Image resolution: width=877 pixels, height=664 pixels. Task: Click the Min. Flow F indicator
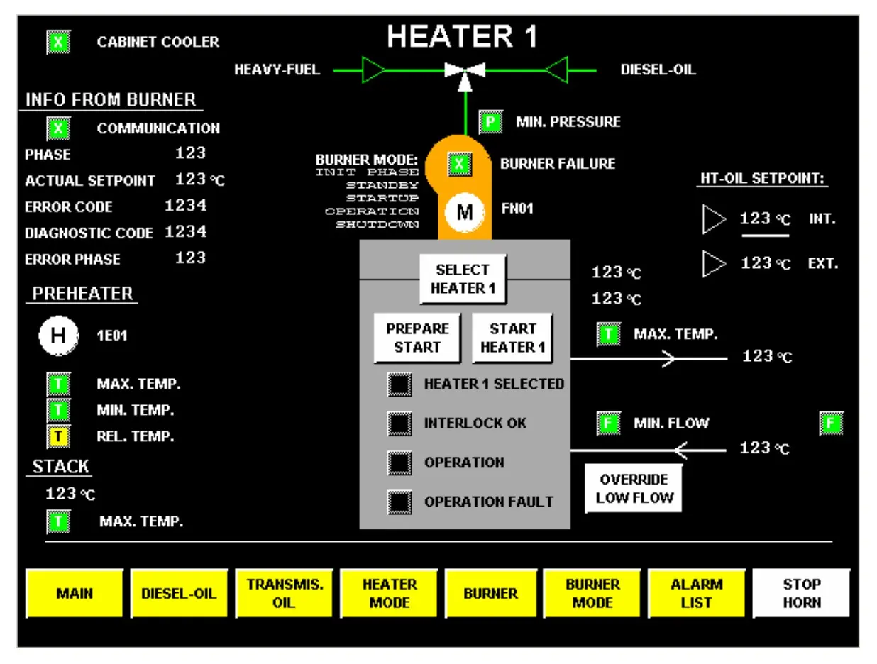point(607,424)
